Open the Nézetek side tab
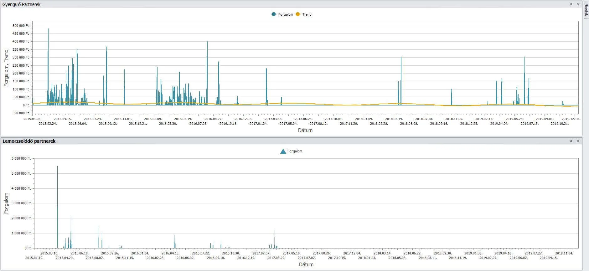The width and height of the screenshot is (589, 271). (586, 10)
